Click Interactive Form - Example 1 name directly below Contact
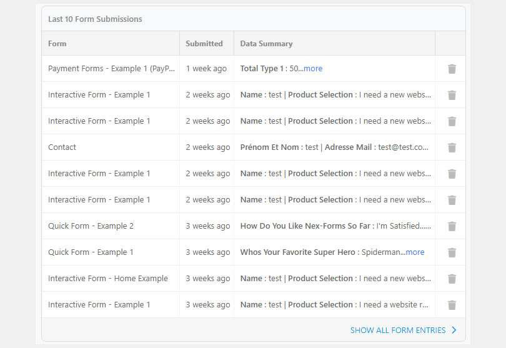This screenshot has width=506, height=348. click(99, 173)
